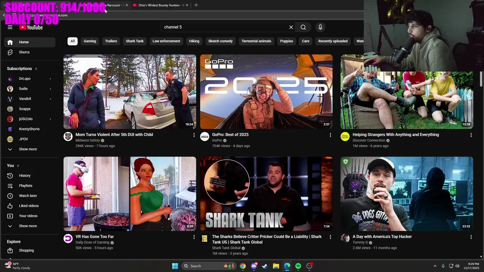Open Shopping under Explore

pyautogui.click(x=30, y=250)
